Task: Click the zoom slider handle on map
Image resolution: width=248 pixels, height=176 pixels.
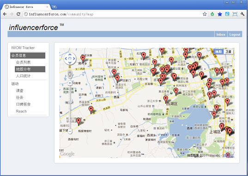Action: coord(70,102)
